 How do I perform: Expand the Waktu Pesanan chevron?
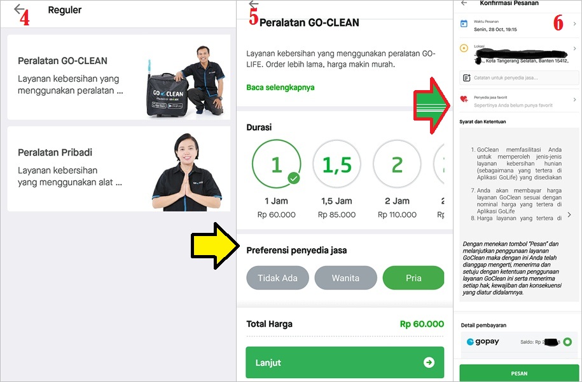[574, 23]
